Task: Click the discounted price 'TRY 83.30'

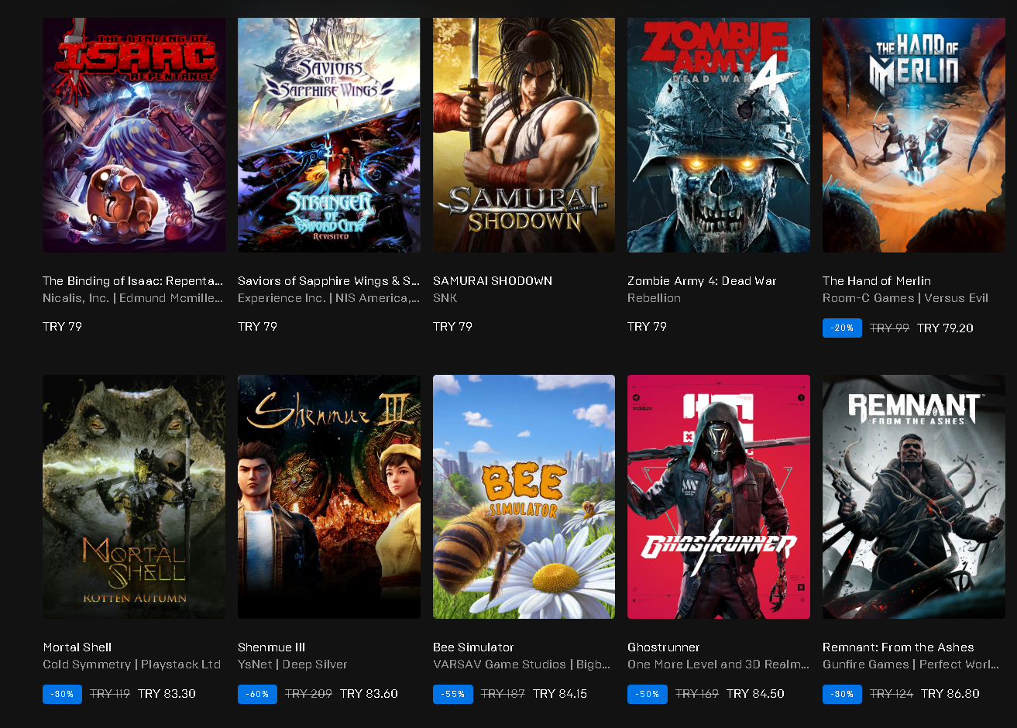Action: 167,694
